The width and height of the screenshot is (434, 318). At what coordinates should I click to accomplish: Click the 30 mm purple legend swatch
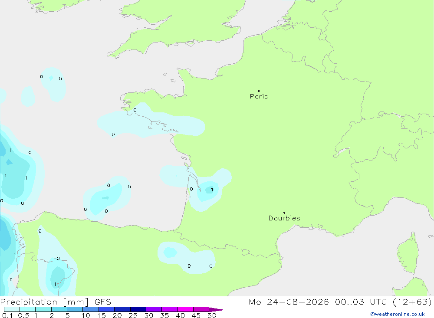pyautogui.click(x=154, y=309)
